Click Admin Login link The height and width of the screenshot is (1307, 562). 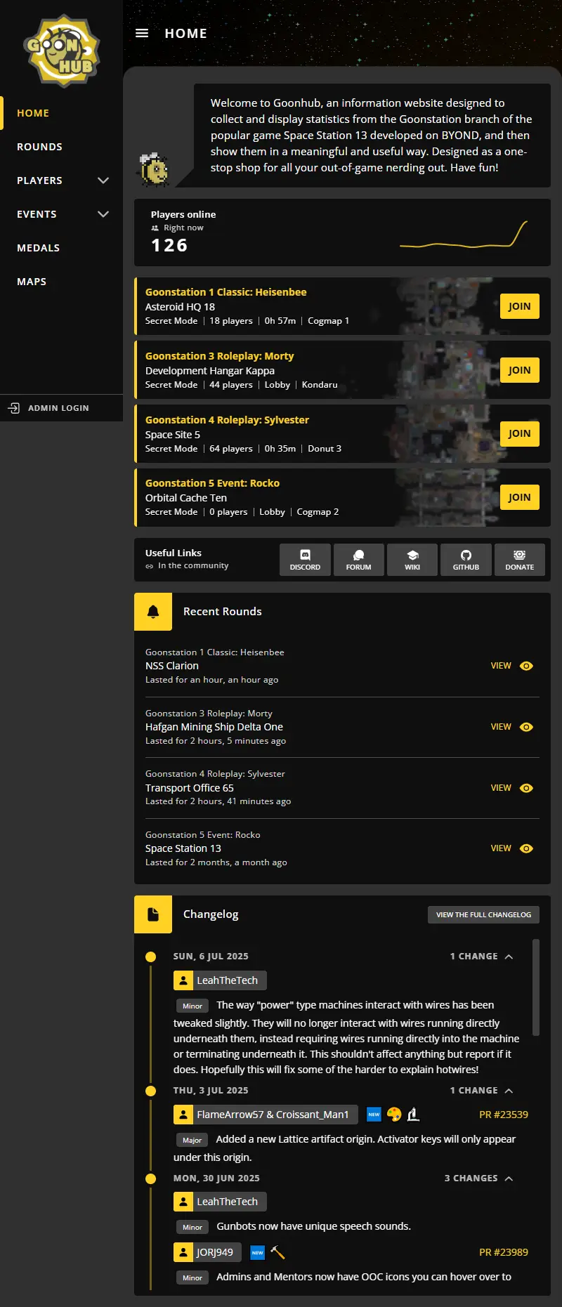62,408
